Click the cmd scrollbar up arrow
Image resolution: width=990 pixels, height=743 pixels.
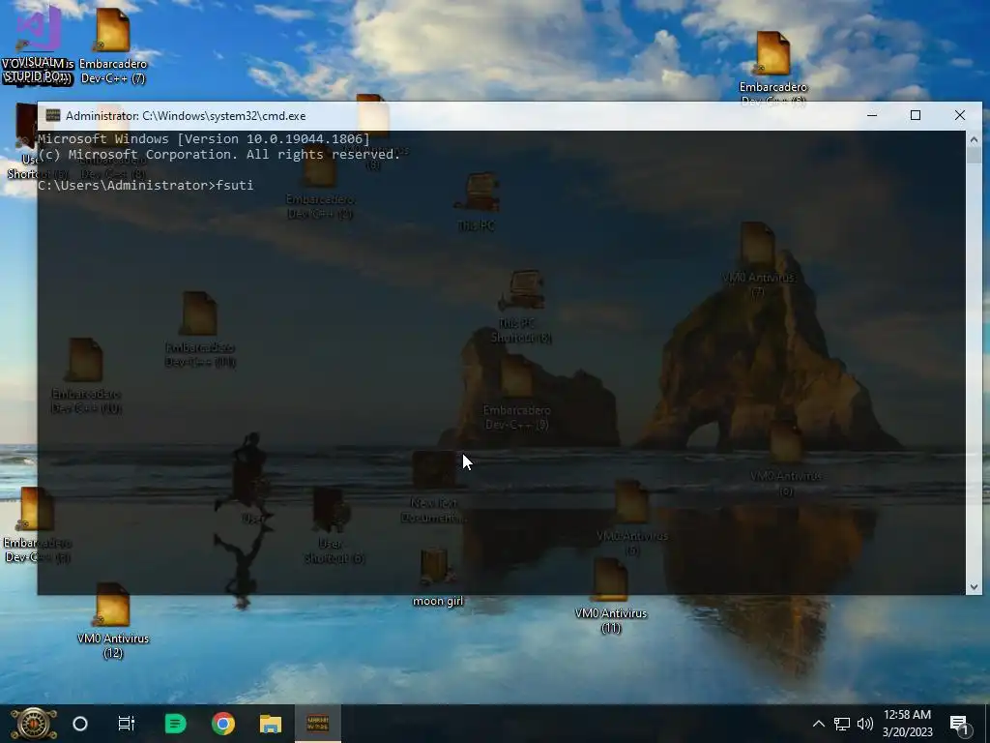[974, 139]
